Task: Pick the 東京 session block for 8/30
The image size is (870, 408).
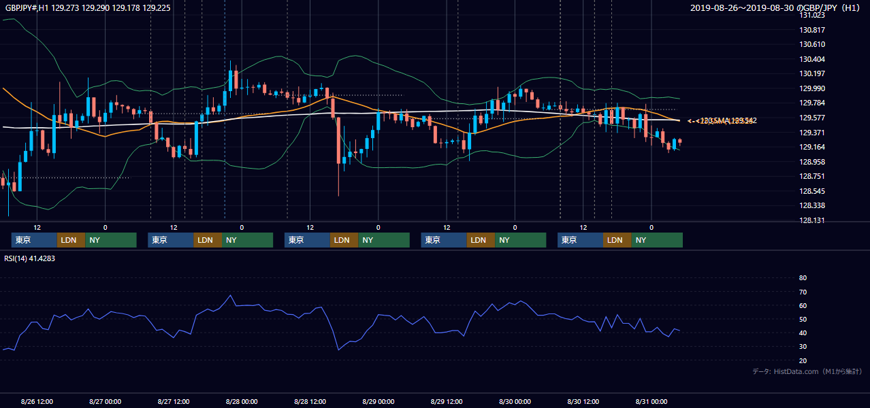Action: click(580, 240)
